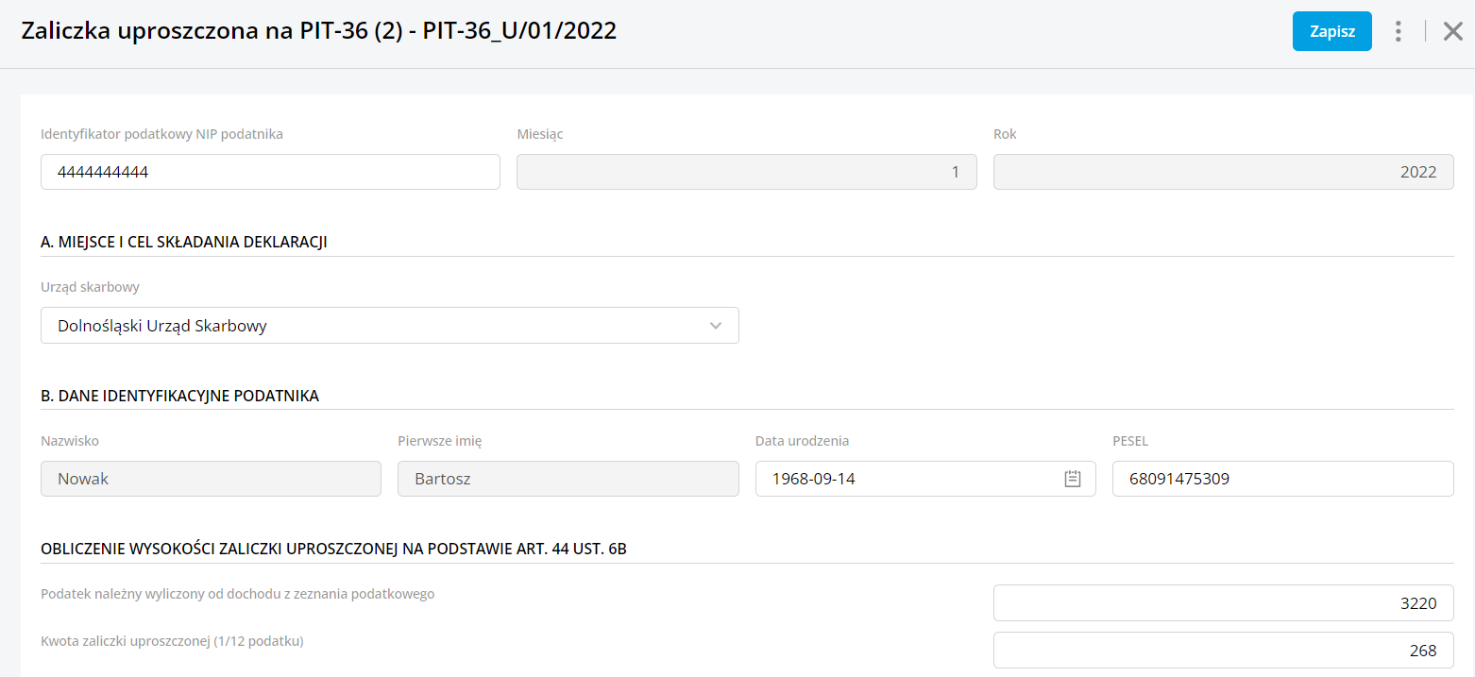Open the three-dot more options menu
The image size is (1475, 677).
[1399, 31]
